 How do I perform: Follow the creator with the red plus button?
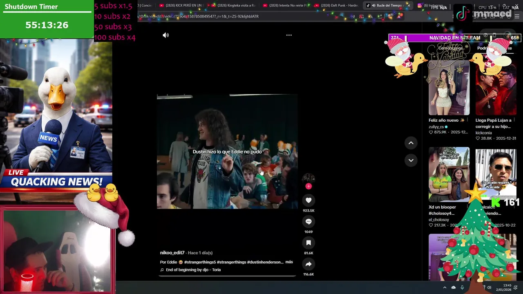click(x=308, y=186)
